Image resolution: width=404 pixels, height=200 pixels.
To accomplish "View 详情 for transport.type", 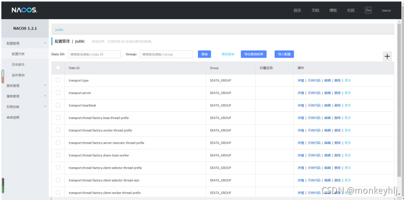I will 301,80.
